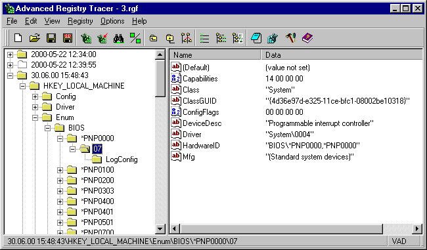This screenshot has width=427, height=250.
Task: Click the "System\0004" Driver data cell
Action: click(290, 135)
